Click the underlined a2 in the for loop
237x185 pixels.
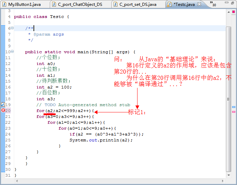(50, 111)
